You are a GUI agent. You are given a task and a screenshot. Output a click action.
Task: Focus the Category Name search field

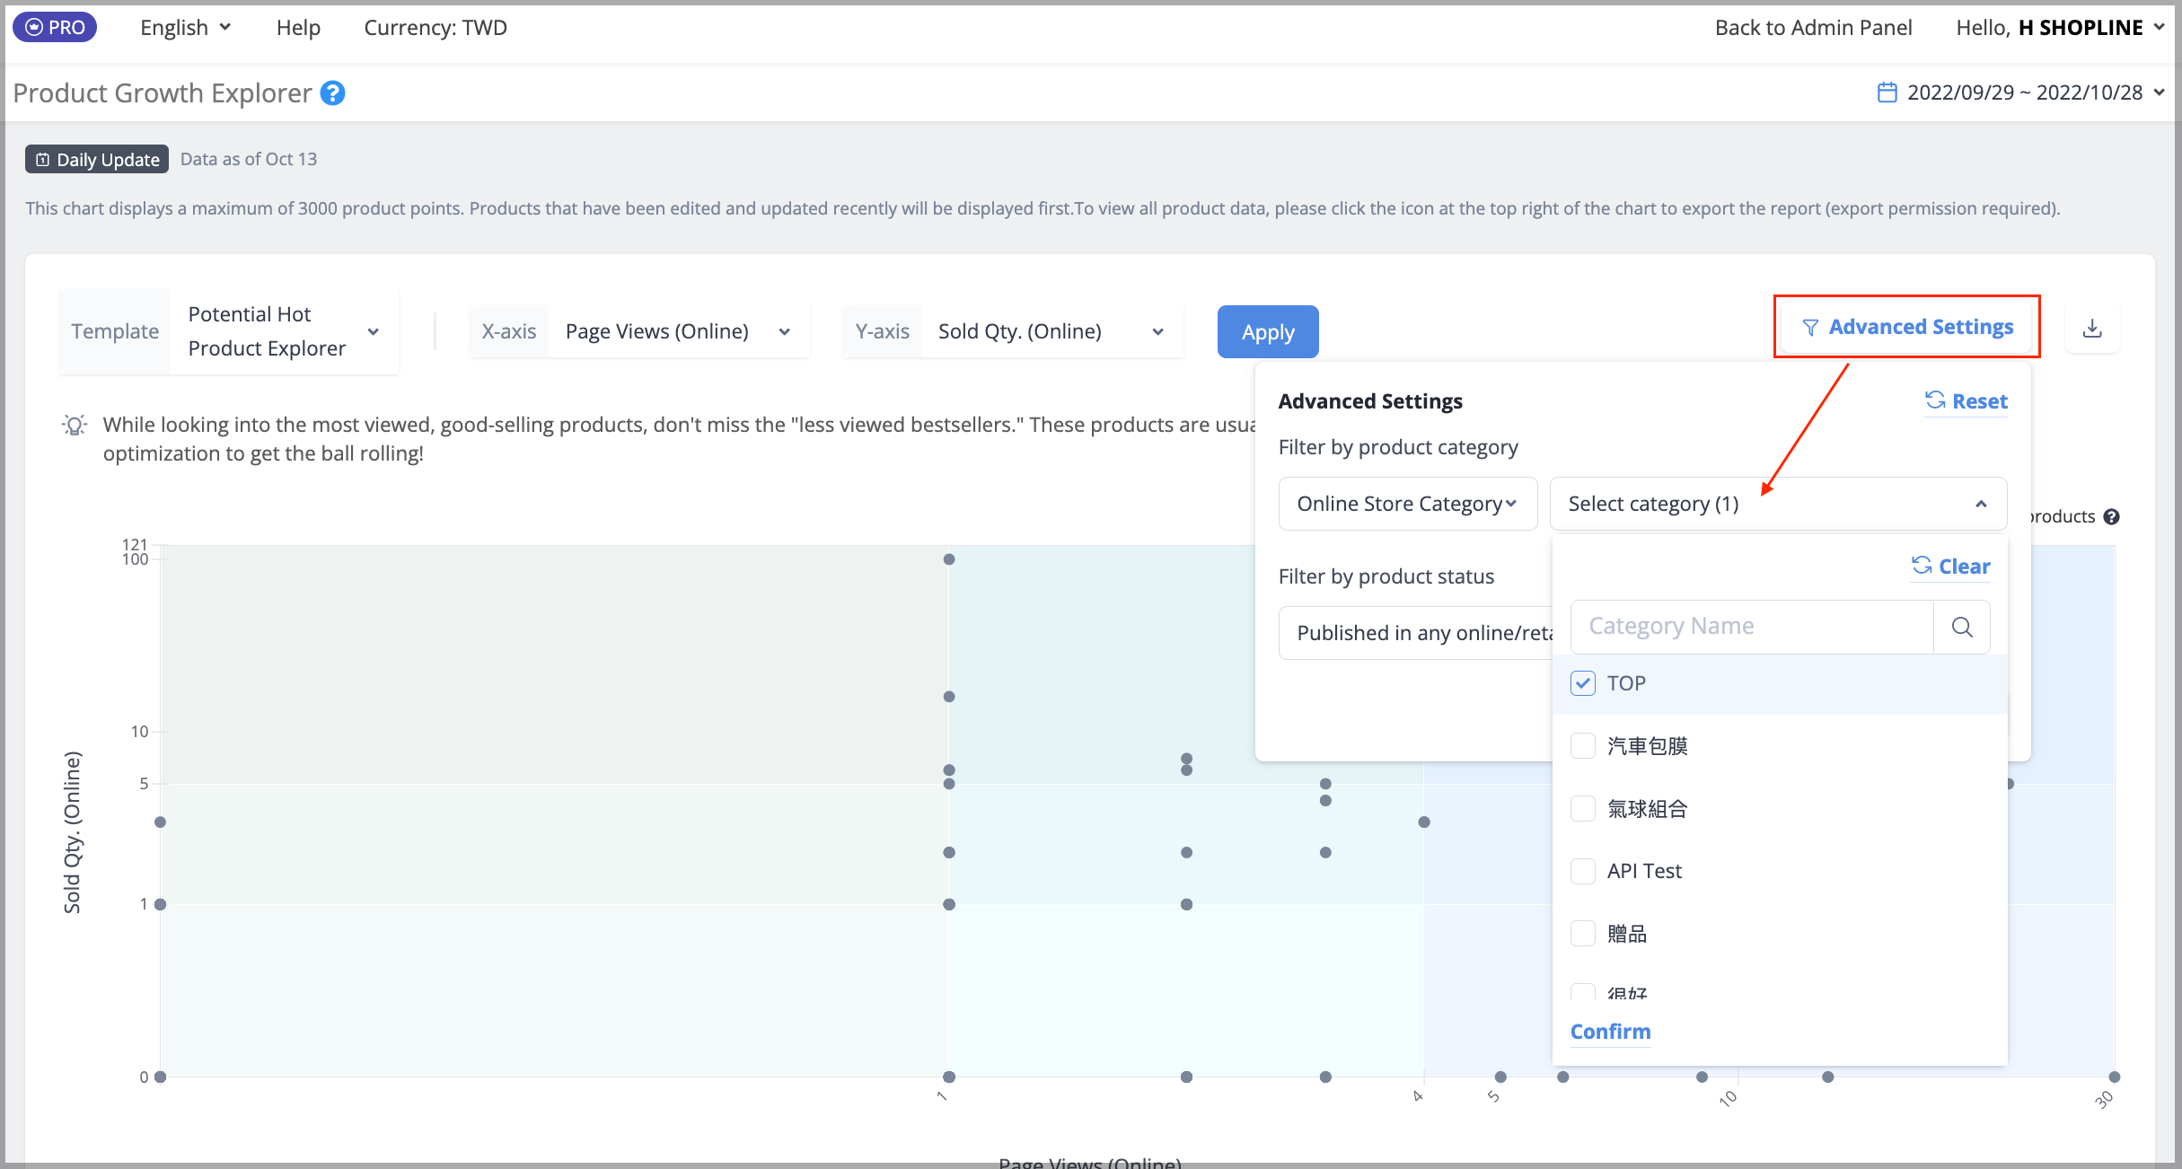point(1752,627)
